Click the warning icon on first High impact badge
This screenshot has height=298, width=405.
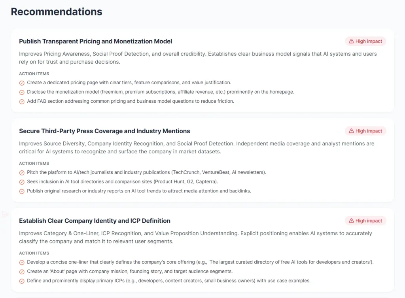[x=352, y=41]
